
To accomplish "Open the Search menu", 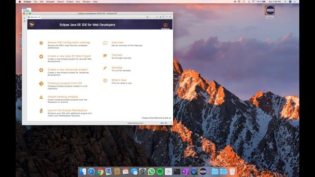I will pos(61,1).
